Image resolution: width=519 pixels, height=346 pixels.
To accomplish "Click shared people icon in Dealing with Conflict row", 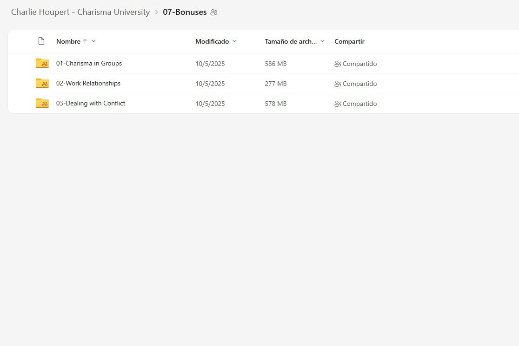I will (x=338, y=104).
